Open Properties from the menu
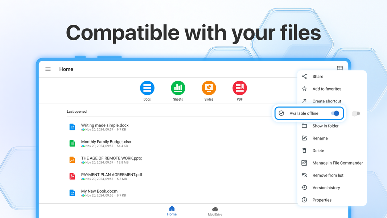 322,200
